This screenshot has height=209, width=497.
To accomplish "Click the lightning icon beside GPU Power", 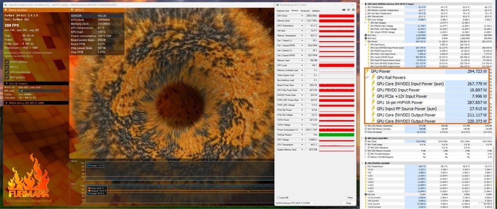I will click(367, 71).
